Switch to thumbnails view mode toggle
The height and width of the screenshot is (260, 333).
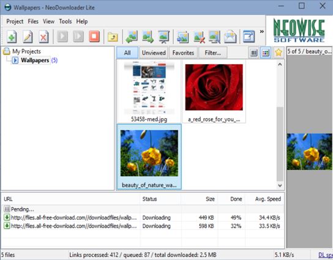[x=266, y=53]
